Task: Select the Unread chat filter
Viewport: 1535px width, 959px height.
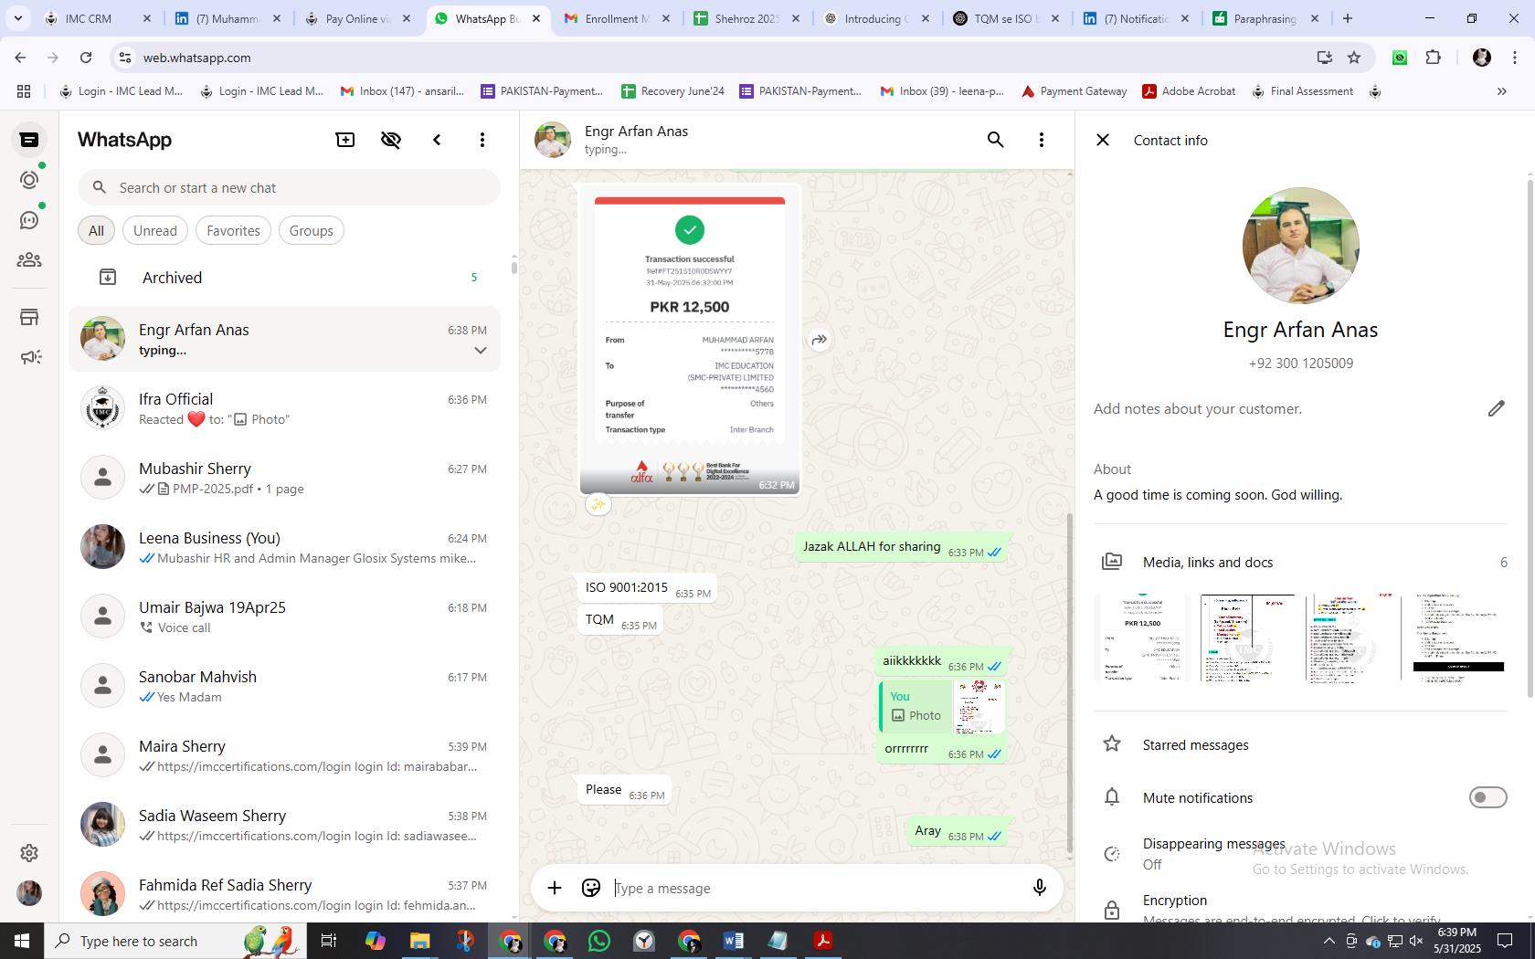Action: point(155,230)
